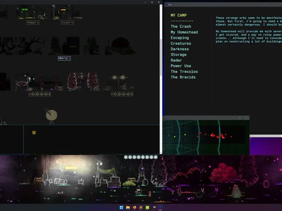This screenshot has height=211, width=282.
Task: Click the round outlined creature far right
Action: pos(266,184)
